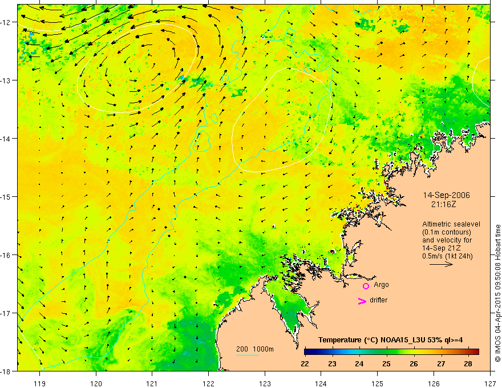
Task: Click the longitude axis label '120'
Action: [x=96, y=383]
